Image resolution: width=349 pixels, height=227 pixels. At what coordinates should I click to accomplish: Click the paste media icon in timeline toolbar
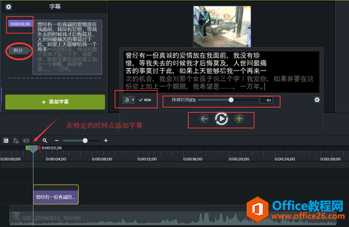(x=16, y=141)
